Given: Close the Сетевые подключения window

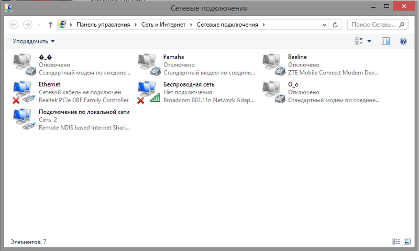Looking at the screenshot, I should pos(404,6).
